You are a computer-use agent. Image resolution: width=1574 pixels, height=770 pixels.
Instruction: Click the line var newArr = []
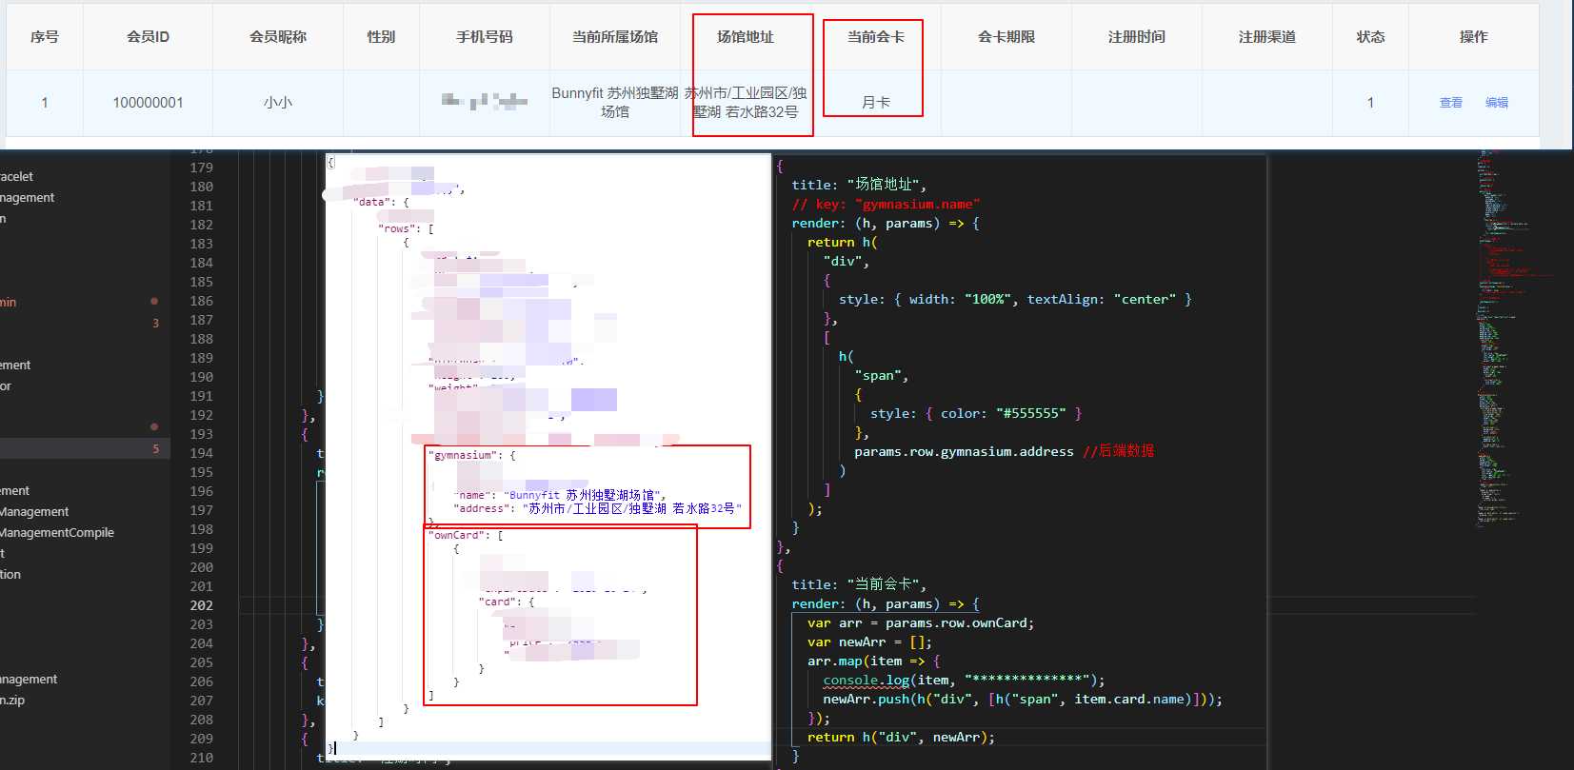869,642
